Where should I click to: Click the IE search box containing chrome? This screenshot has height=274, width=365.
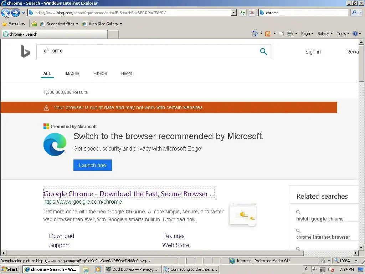(303, 13)
